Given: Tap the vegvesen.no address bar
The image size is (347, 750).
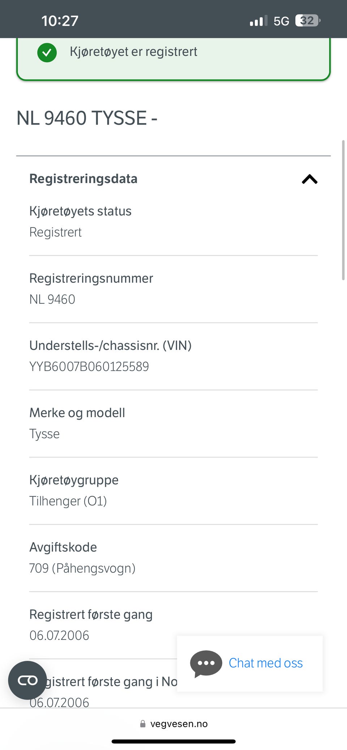Looking at the screenshot, I should [x=173, y=724].
